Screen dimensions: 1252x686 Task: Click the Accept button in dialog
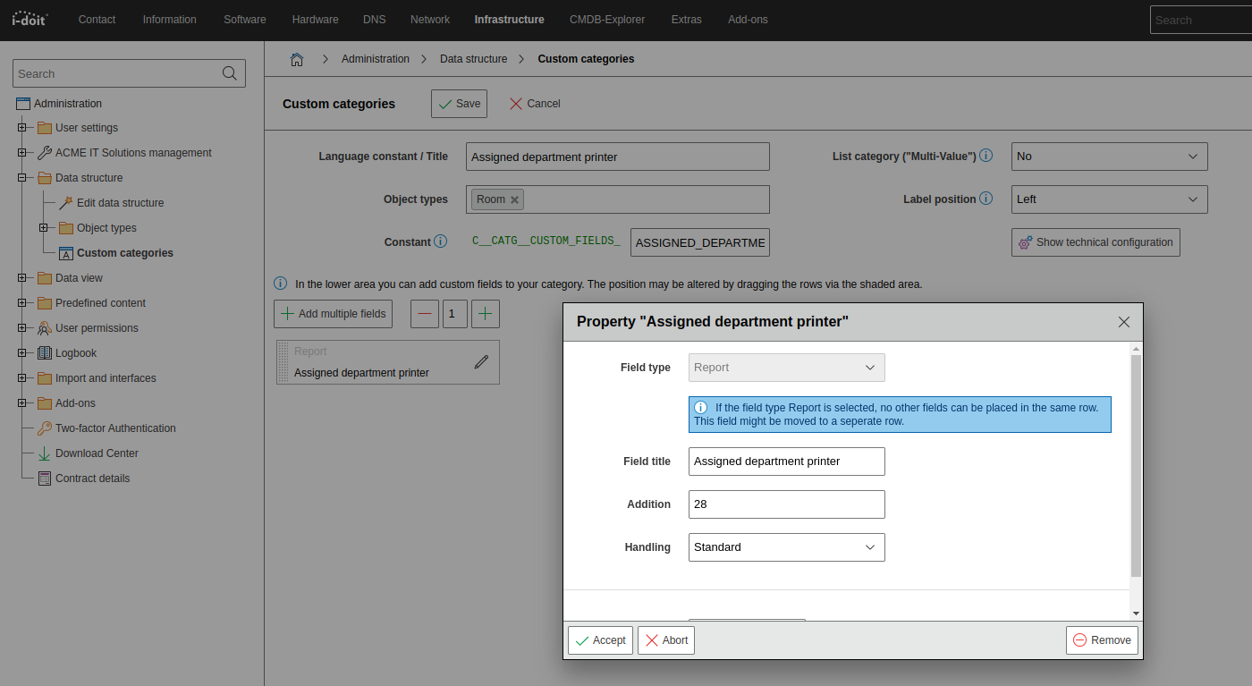coord(600,640)
